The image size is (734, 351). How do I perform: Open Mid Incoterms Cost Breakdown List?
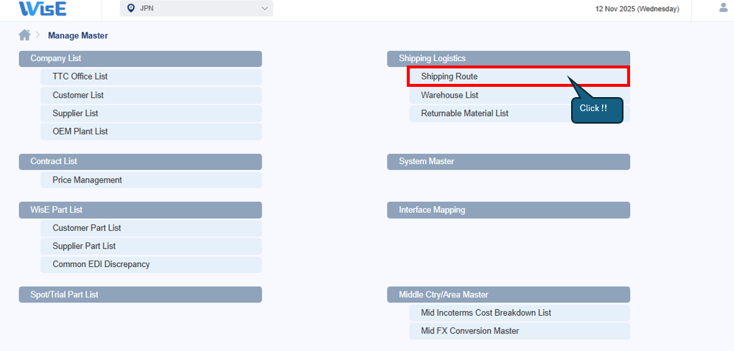pyautogui.click(x=486, y=313)
